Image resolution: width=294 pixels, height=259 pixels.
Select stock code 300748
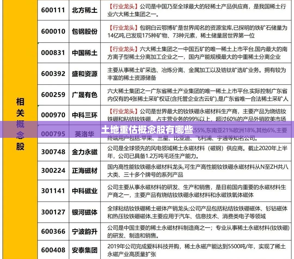53,152
